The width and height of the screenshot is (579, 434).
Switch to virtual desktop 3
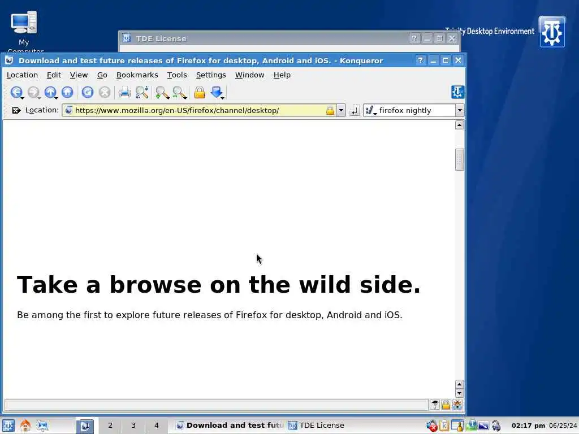coord(133,426)
